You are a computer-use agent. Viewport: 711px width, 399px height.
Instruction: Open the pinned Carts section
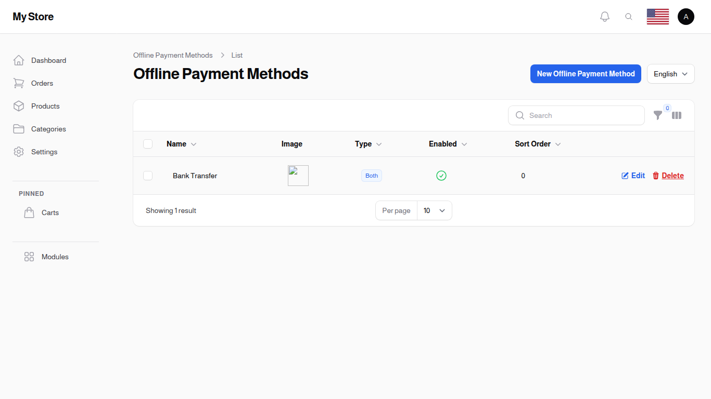click(x=50, y=212)
